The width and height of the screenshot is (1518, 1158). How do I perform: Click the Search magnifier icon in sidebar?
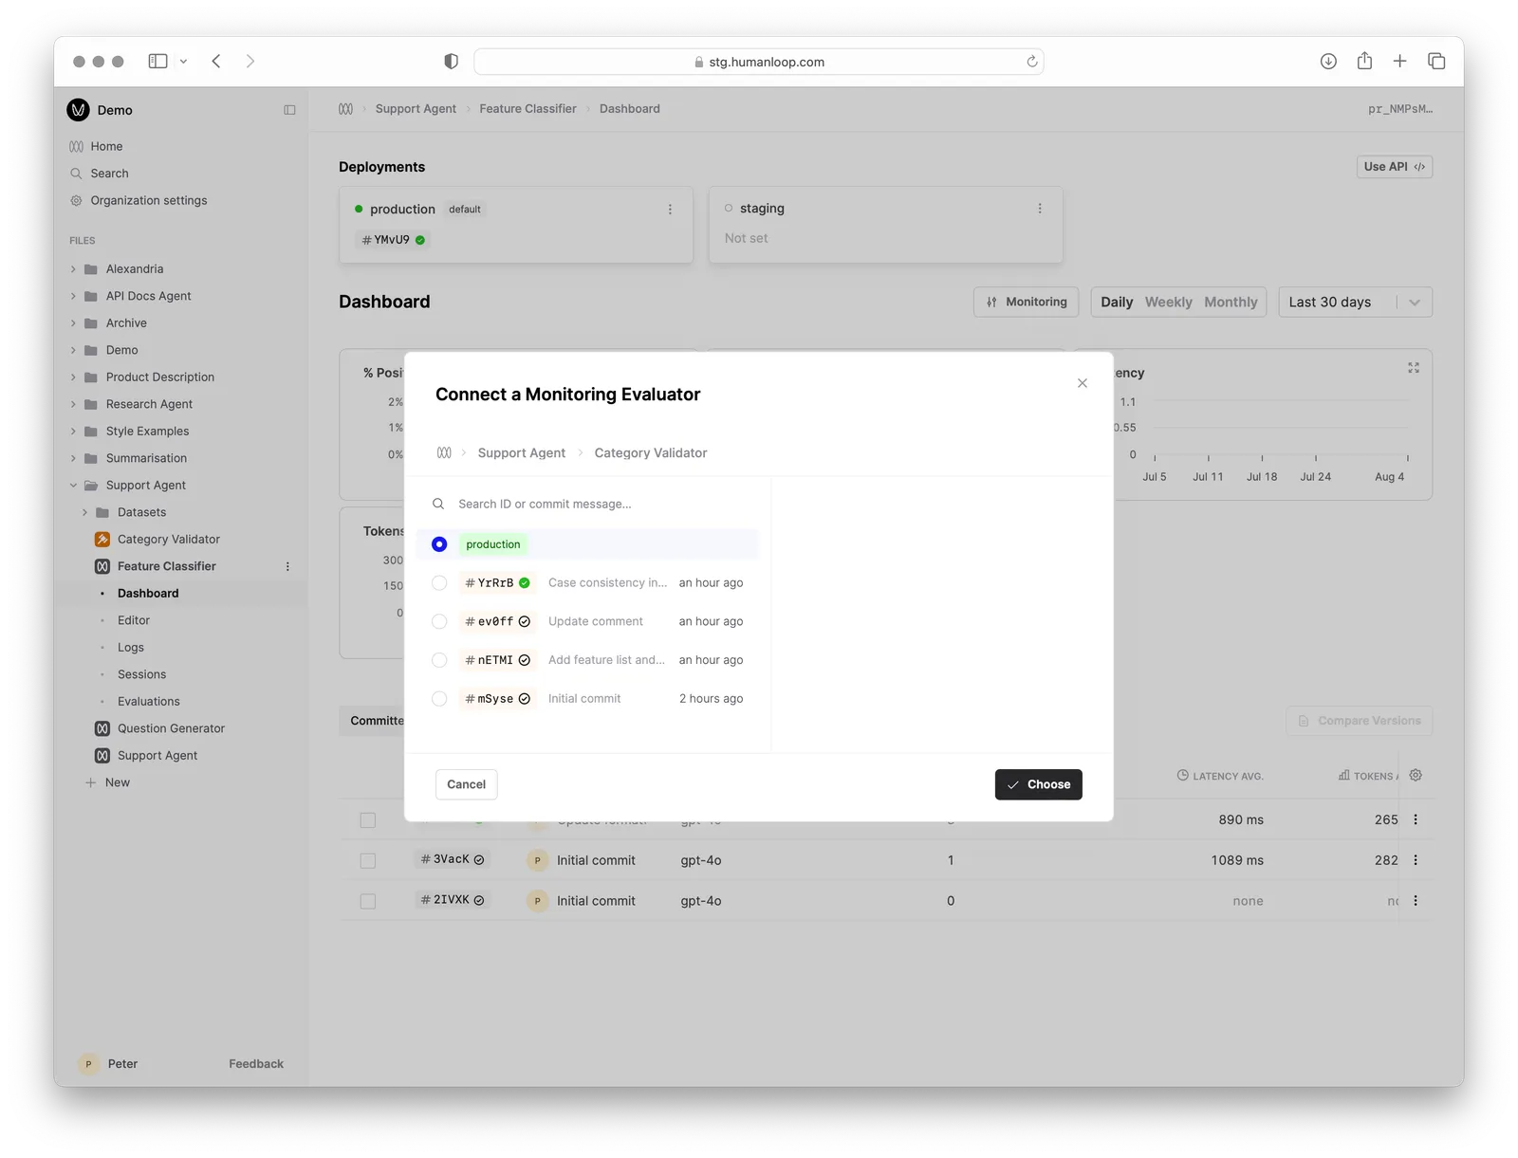click(x=76, y=174)
